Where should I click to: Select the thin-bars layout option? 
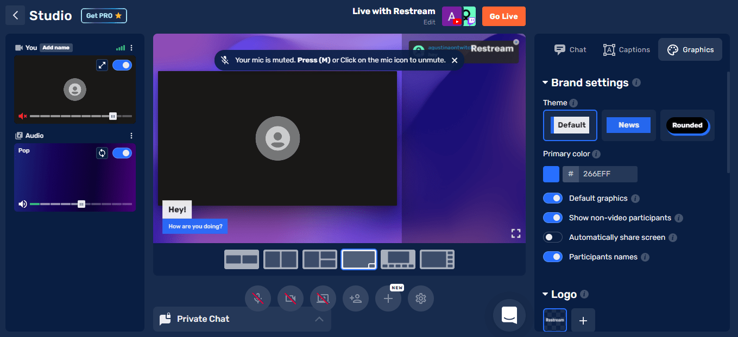pos(242,259)
